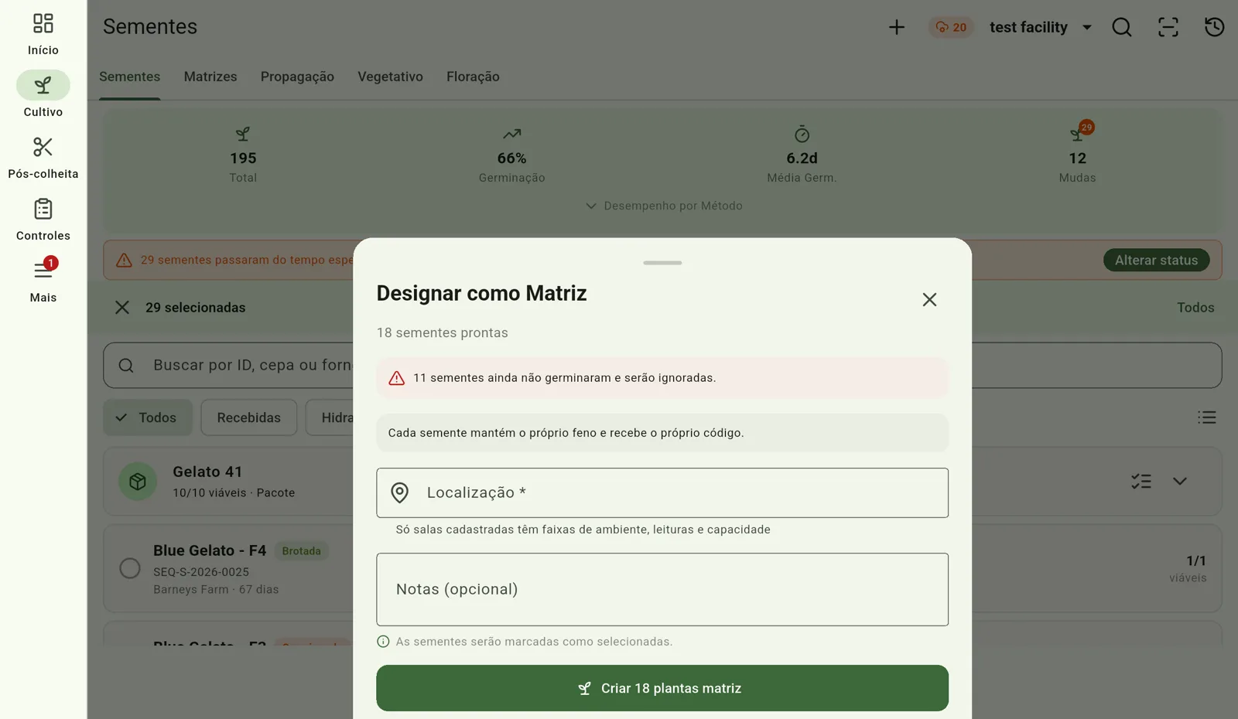
Task: Focus the Buscar por ID search field
Action: [x=662, y=365]
